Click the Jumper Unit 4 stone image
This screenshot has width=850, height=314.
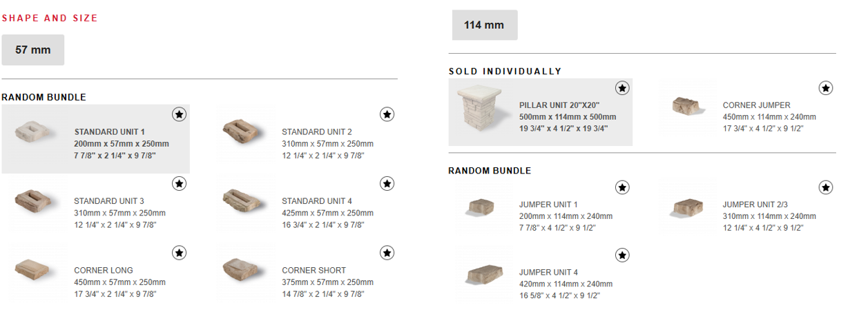click(x=488, y=275)
